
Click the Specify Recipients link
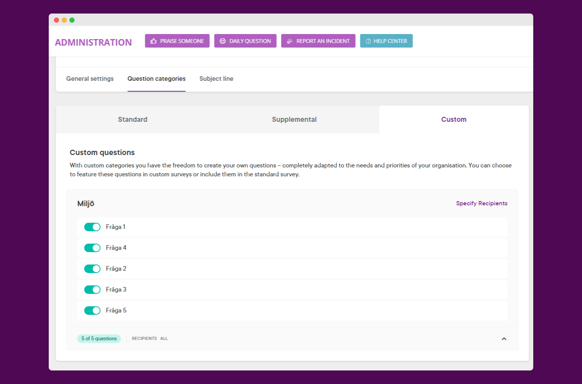481,203
